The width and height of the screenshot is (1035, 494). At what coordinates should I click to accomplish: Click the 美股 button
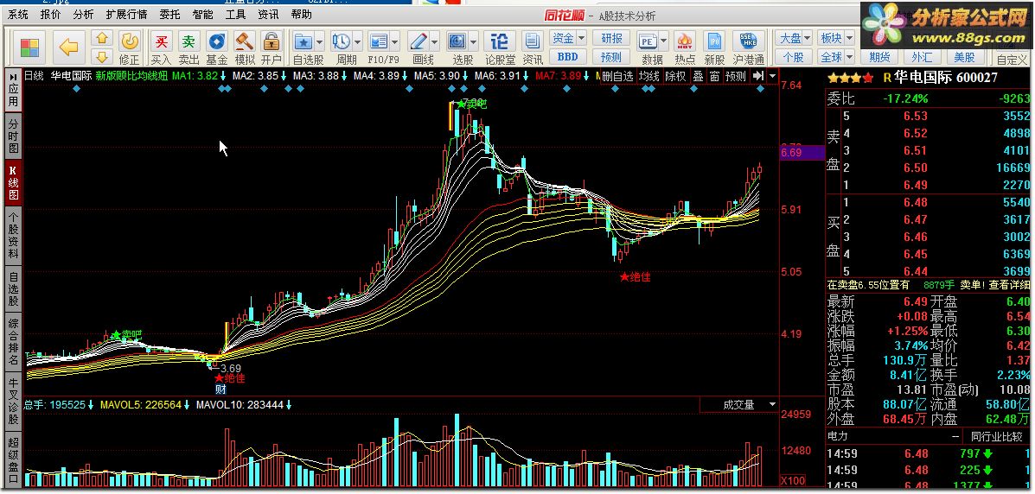coord(964,57)
